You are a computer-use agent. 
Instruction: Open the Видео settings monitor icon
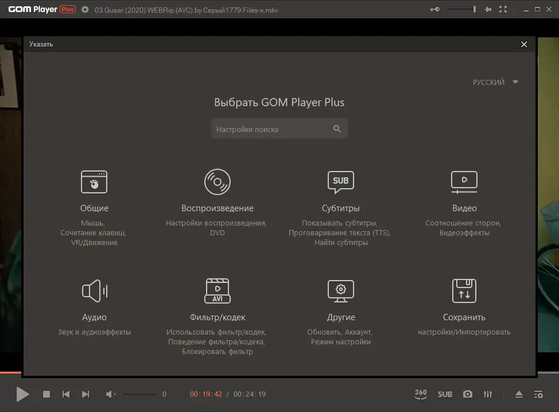pyautogui.click(x=464, y=182)
